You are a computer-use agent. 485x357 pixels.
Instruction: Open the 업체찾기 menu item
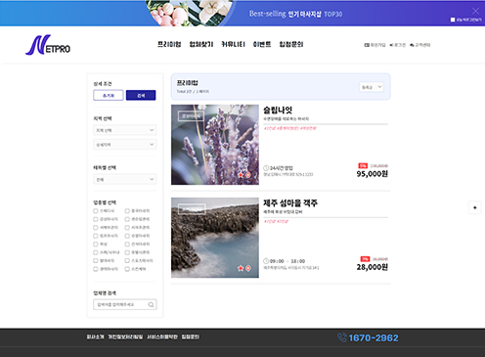click(201, 44)
